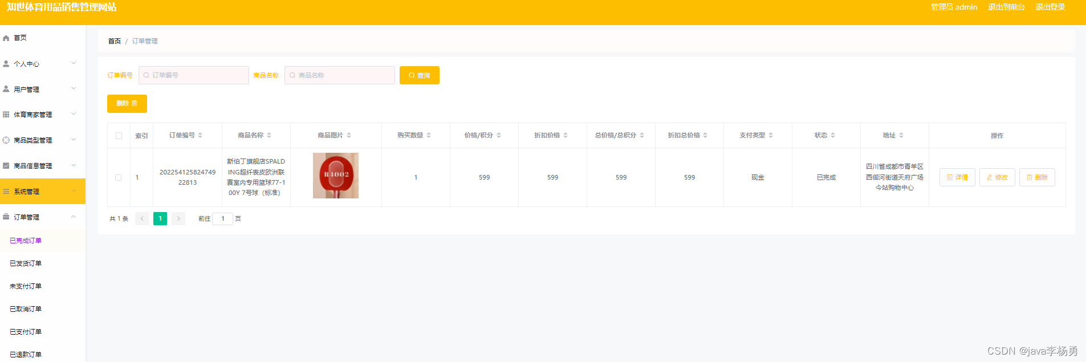Open 详情 for the order row
Image resolution: width=1086 pixels, height=362 pixels.
[x=957, y=177]
